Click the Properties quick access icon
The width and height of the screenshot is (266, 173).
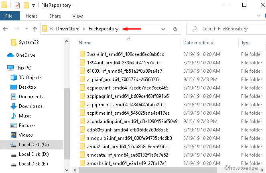pos(17,6)
